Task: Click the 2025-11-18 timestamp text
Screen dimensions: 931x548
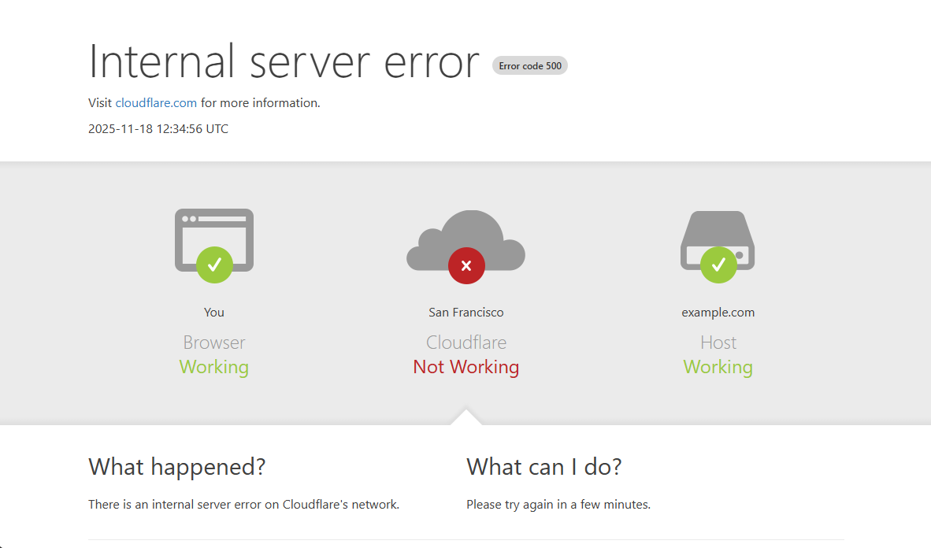Action: pos(158,128)
